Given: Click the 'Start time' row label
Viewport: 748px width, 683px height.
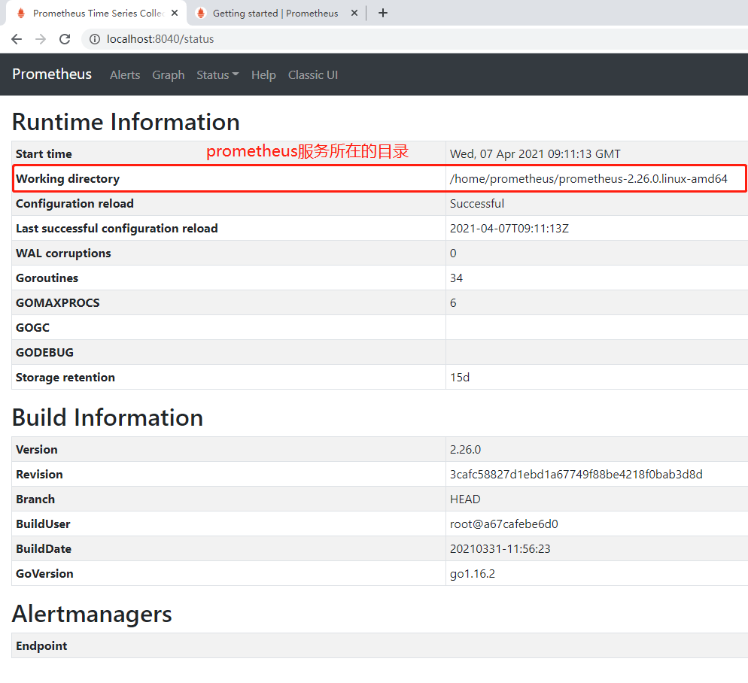Looking at the screenshot, I should [x=44, y=154].
